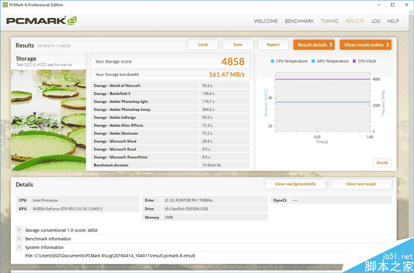Click the Load button
Image resolution: width=414 pixels, height=273 pixels.
pyautogui.click(x=203, y=44)
